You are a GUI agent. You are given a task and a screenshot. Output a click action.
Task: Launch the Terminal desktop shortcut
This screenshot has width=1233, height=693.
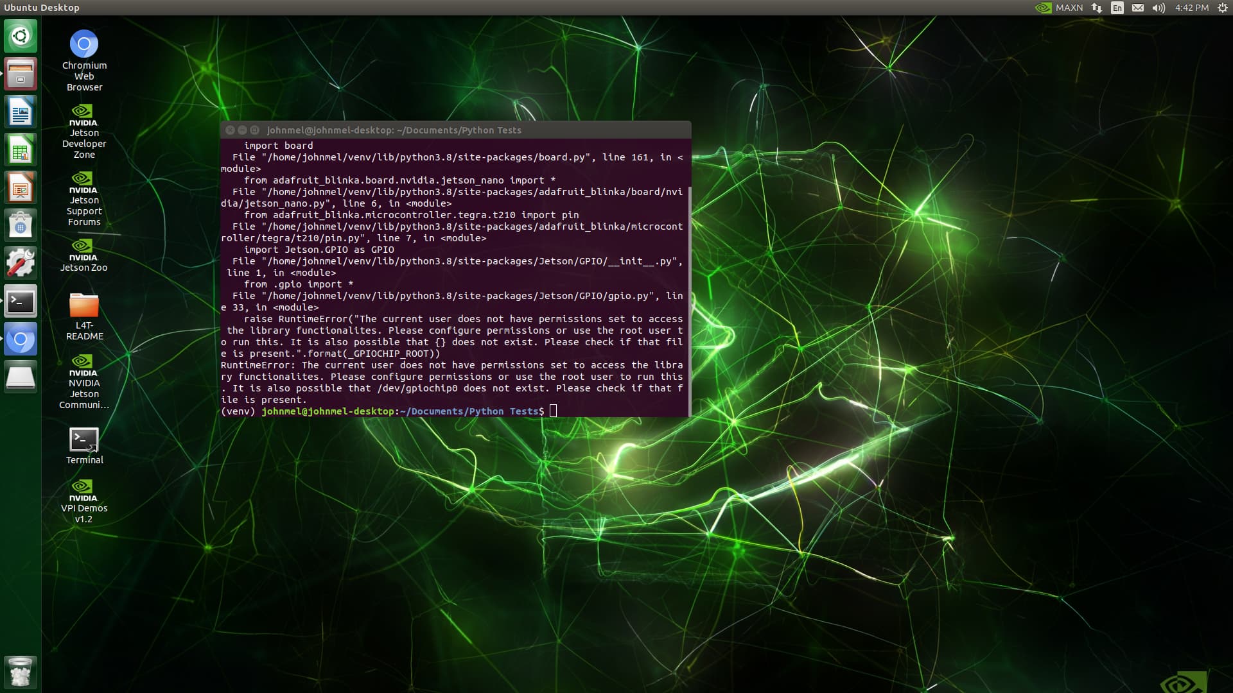click(x=84, y=440)
